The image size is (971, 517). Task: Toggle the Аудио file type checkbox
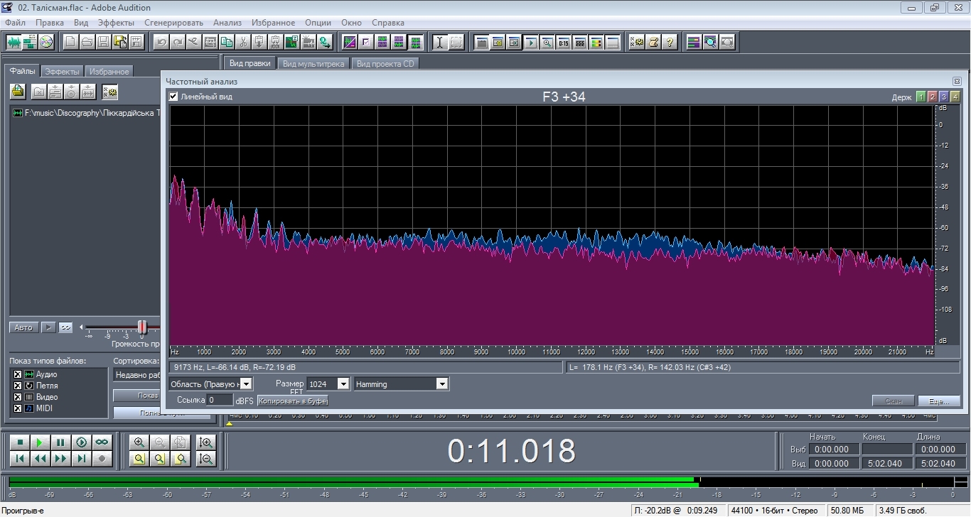[x=18, y=374]
